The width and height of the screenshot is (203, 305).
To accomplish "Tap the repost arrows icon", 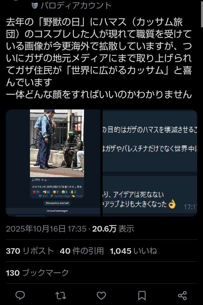I will 61,295.
